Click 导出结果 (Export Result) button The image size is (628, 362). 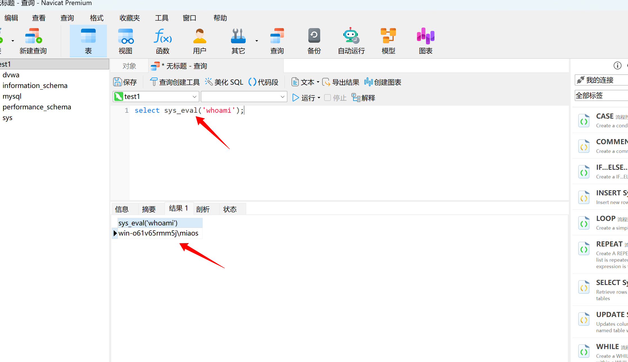coord(341,82)
